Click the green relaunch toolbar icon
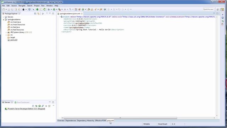Viewport: 227px width, 128px height. (x=44, y=10)
